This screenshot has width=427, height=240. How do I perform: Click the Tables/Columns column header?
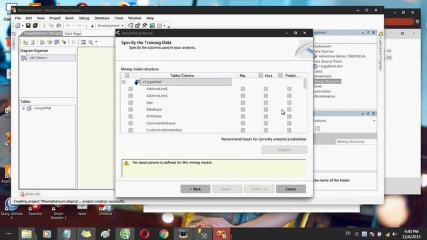click(182, 75)
